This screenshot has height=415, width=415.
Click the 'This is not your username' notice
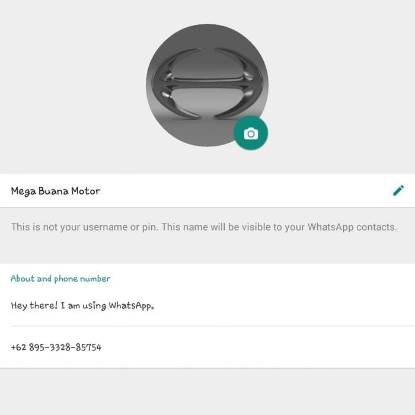coord(203,227)
